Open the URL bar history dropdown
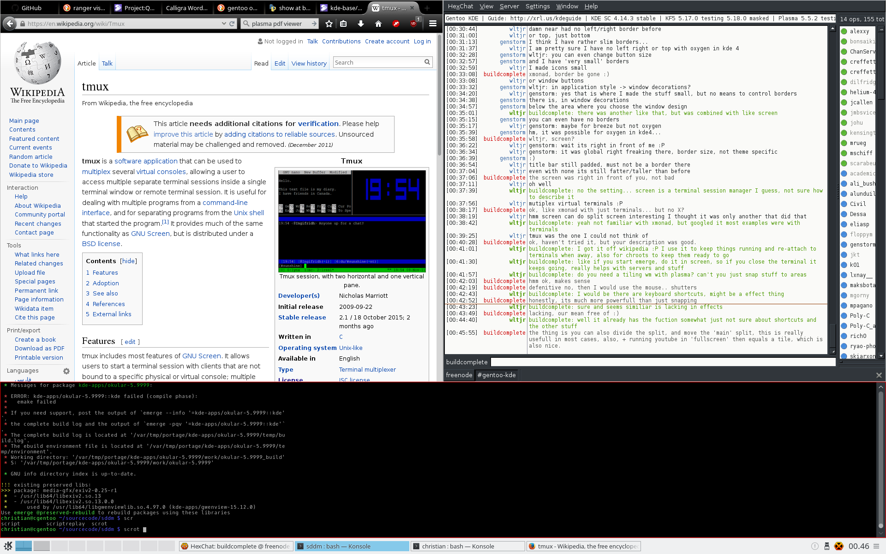The image size is (886, 554). 224,24
